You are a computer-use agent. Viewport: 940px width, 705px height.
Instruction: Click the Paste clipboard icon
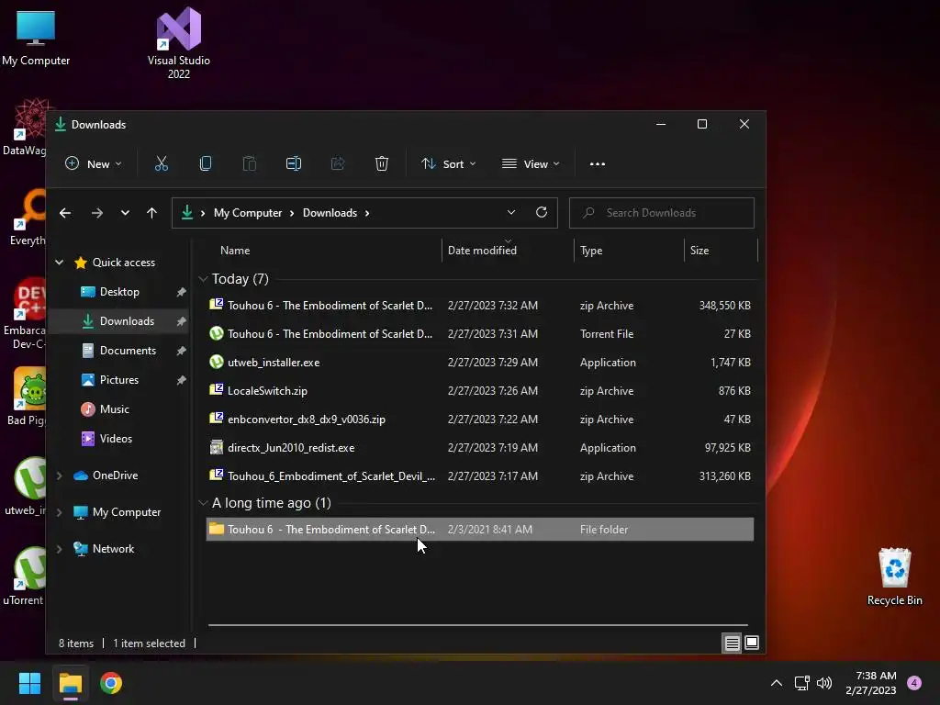click(x=250, y=163)
